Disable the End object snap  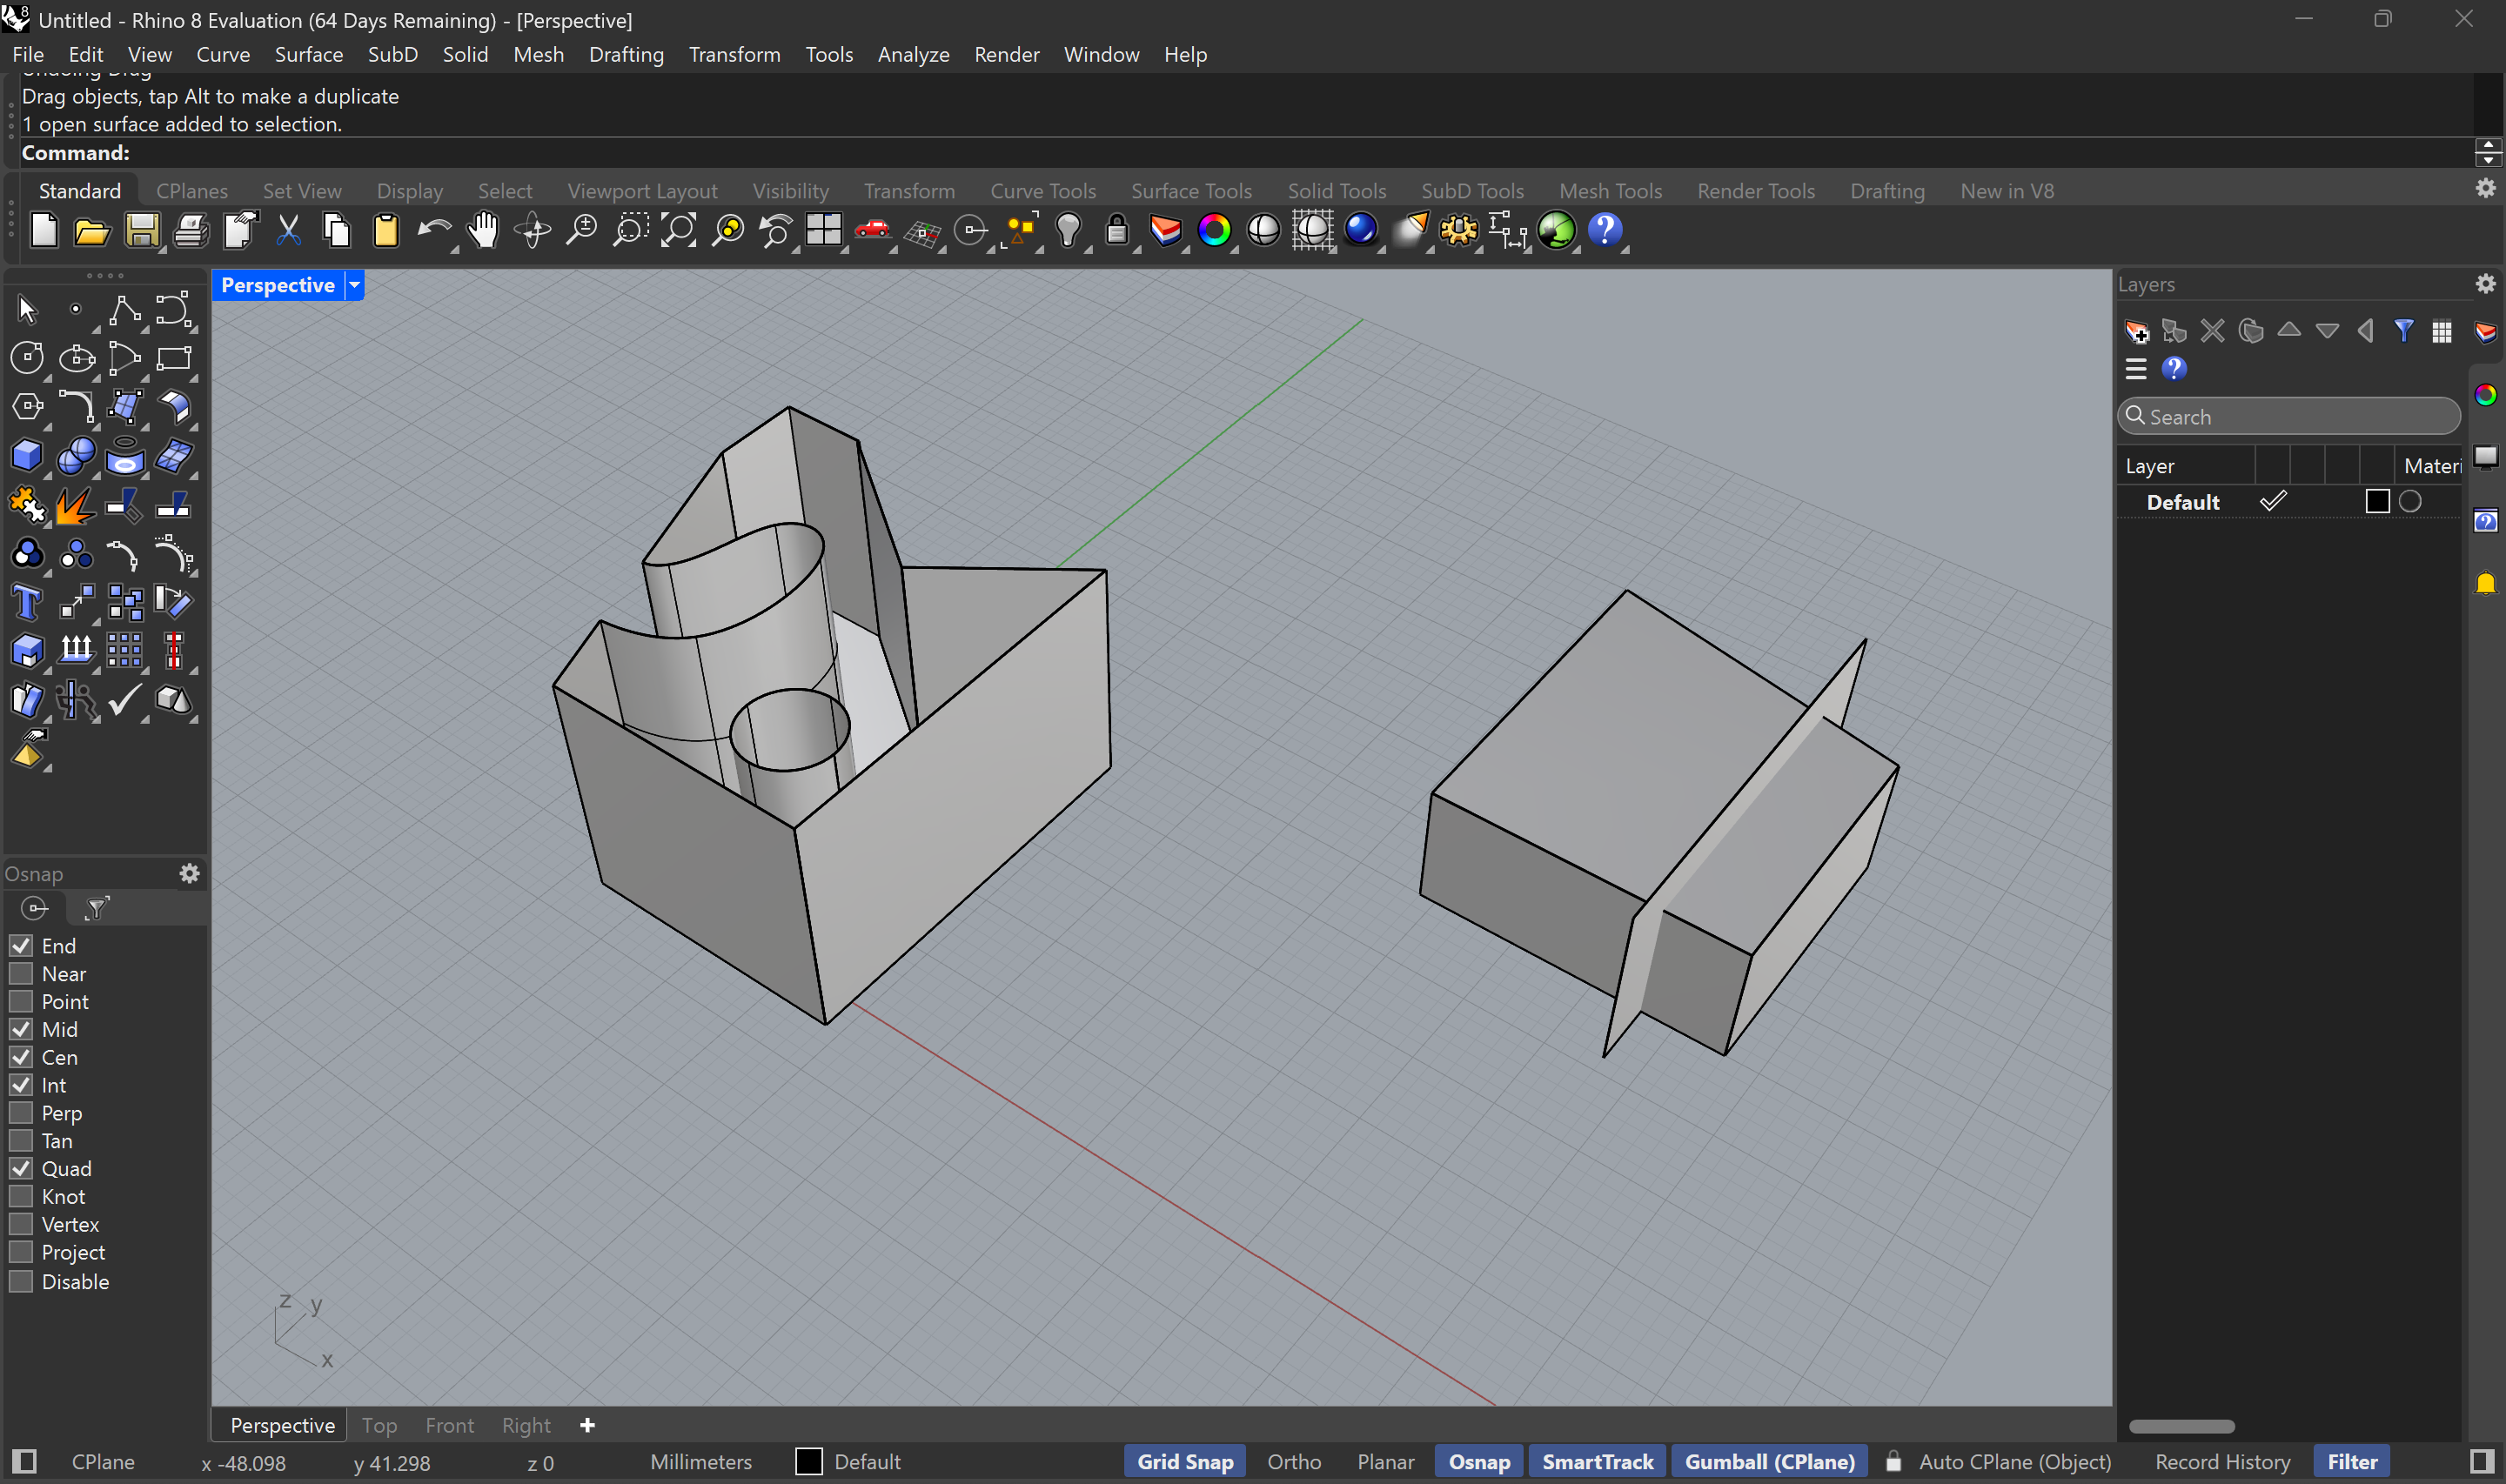(x=21, y=945)
